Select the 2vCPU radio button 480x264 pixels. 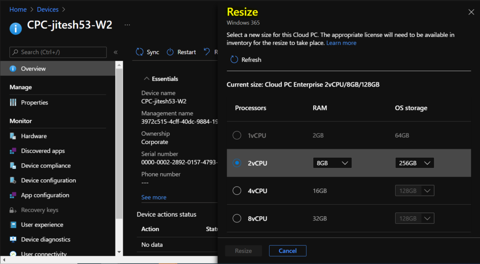237,163
